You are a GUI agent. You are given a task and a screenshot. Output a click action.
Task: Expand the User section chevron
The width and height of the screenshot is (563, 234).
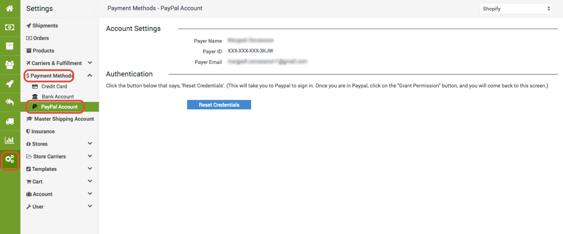click(x=90, y=207)
